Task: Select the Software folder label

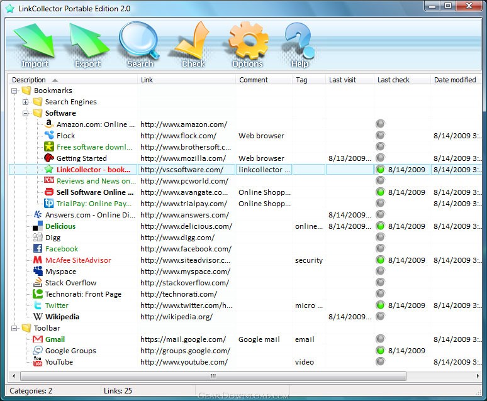Action: point(60,113)
